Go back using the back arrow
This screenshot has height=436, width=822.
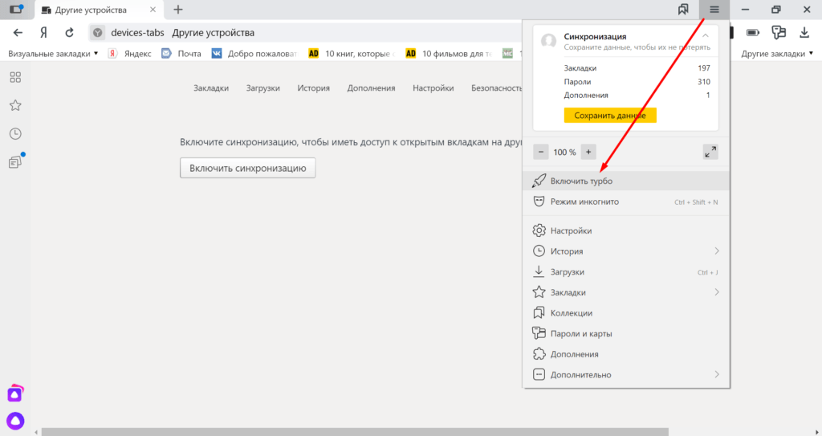[x=18, y=33]
